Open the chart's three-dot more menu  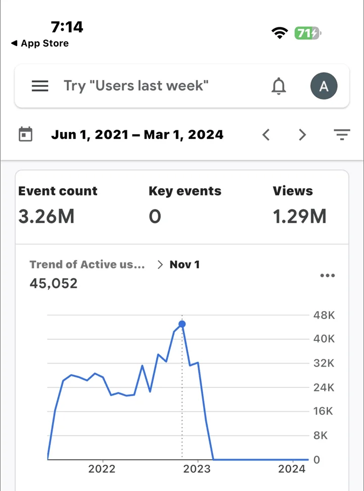328,276
